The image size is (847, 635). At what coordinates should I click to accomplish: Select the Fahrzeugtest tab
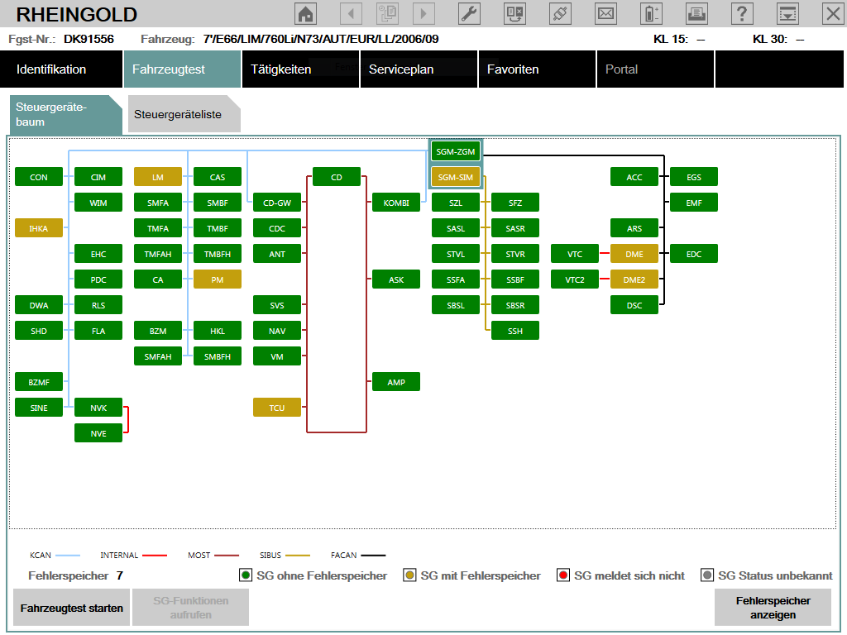(182, 69)
